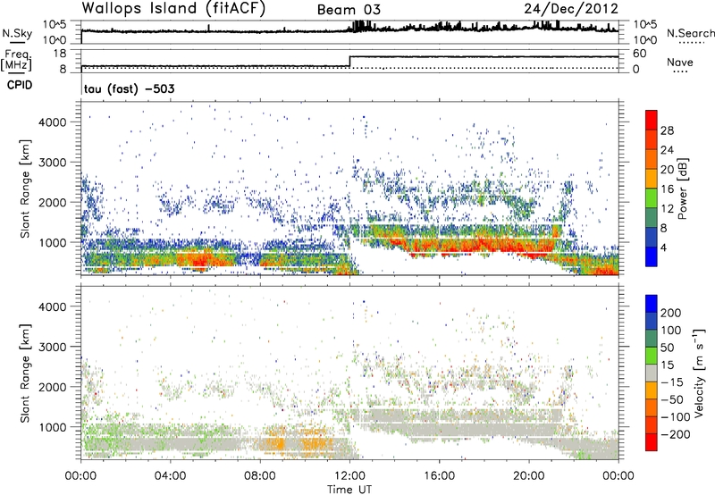Click the red swatch of power colorbar

[652, 120]
